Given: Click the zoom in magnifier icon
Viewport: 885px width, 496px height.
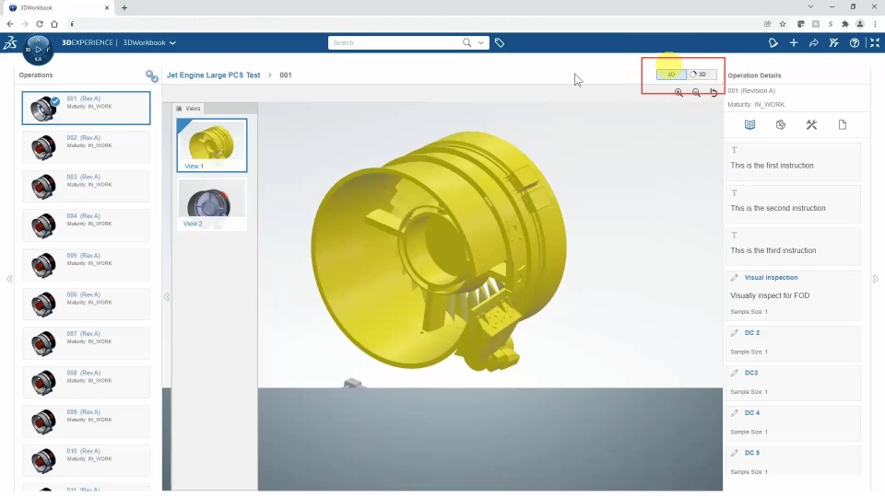Looking at the screenshot, I should coord(678,92).
